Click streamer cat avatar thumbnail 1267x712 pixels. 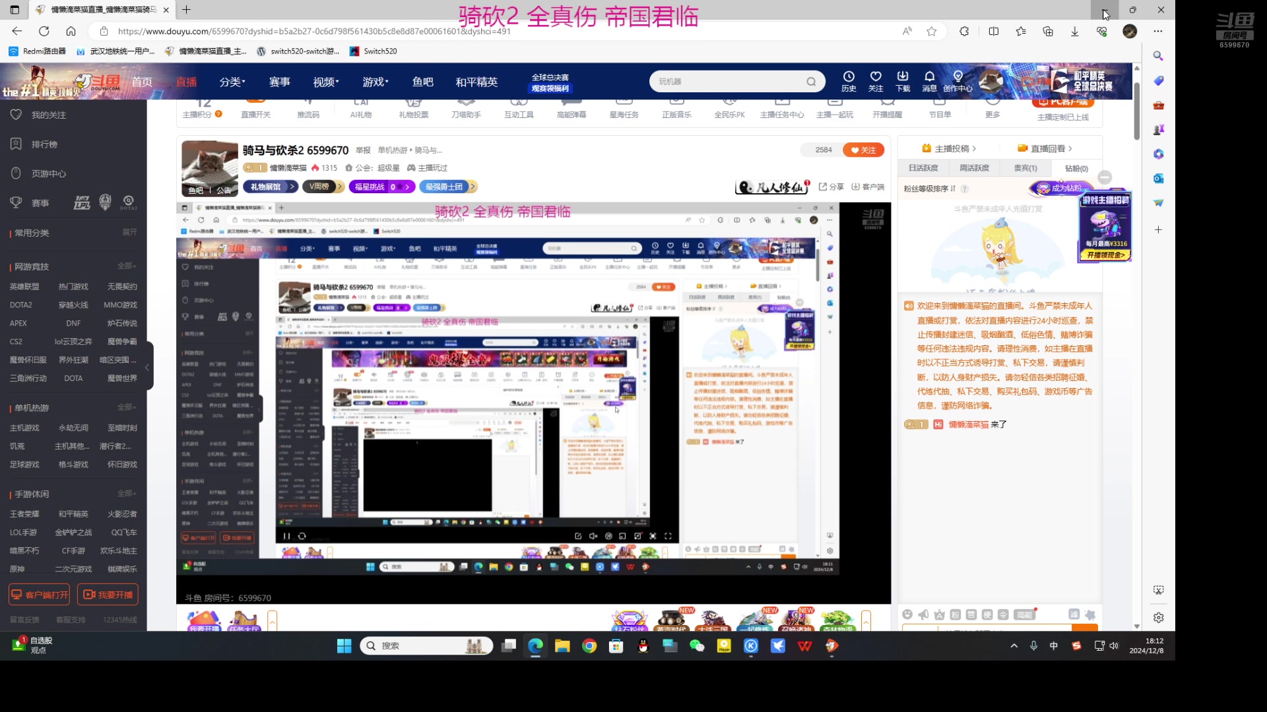coord(209,169)
